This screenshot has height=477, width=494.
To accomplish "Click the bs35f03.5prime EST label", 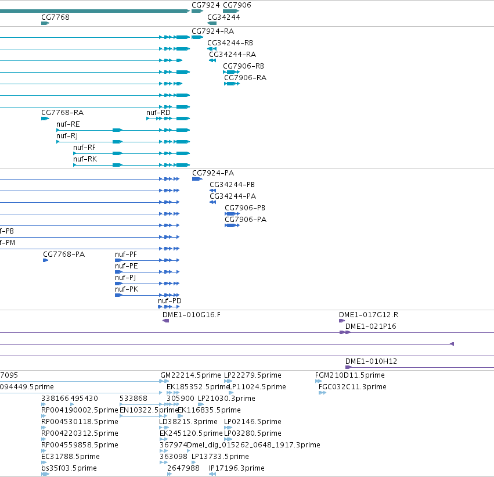I will (68, 469).
